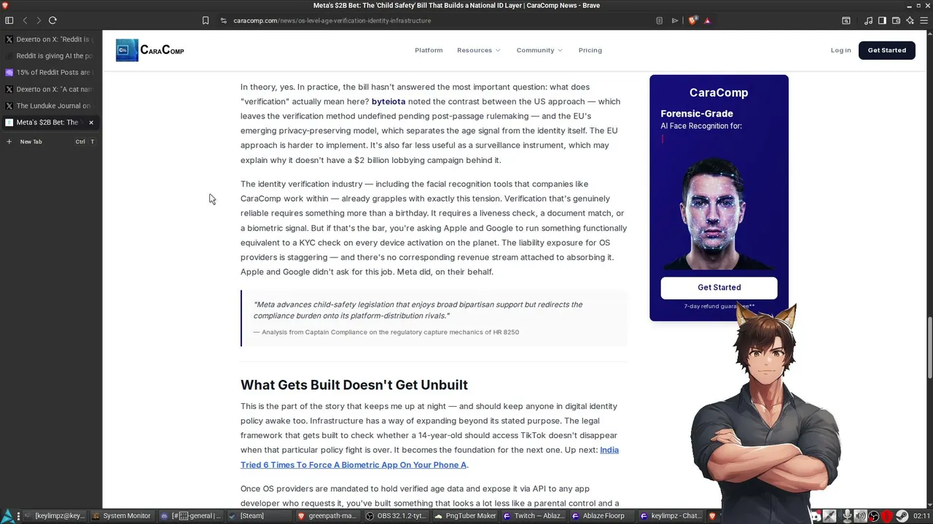Open Brave Speedreader view
The width and height of the screenshot is (933, 524).
point(660,20)
